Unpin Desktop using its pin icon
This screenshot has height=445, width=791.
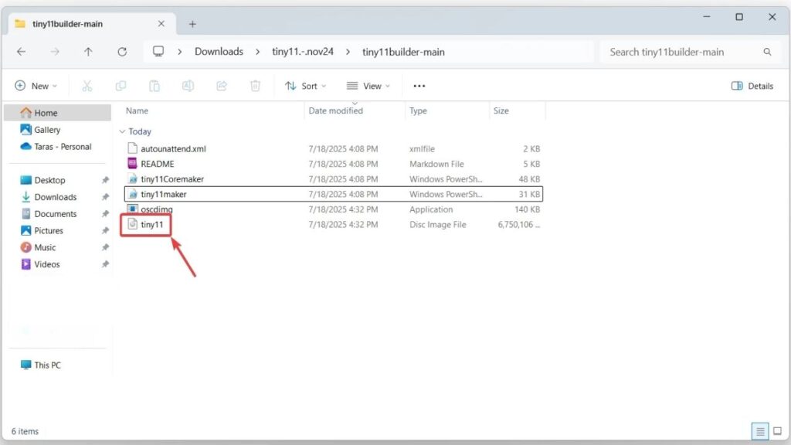click(x=105, y=180)
